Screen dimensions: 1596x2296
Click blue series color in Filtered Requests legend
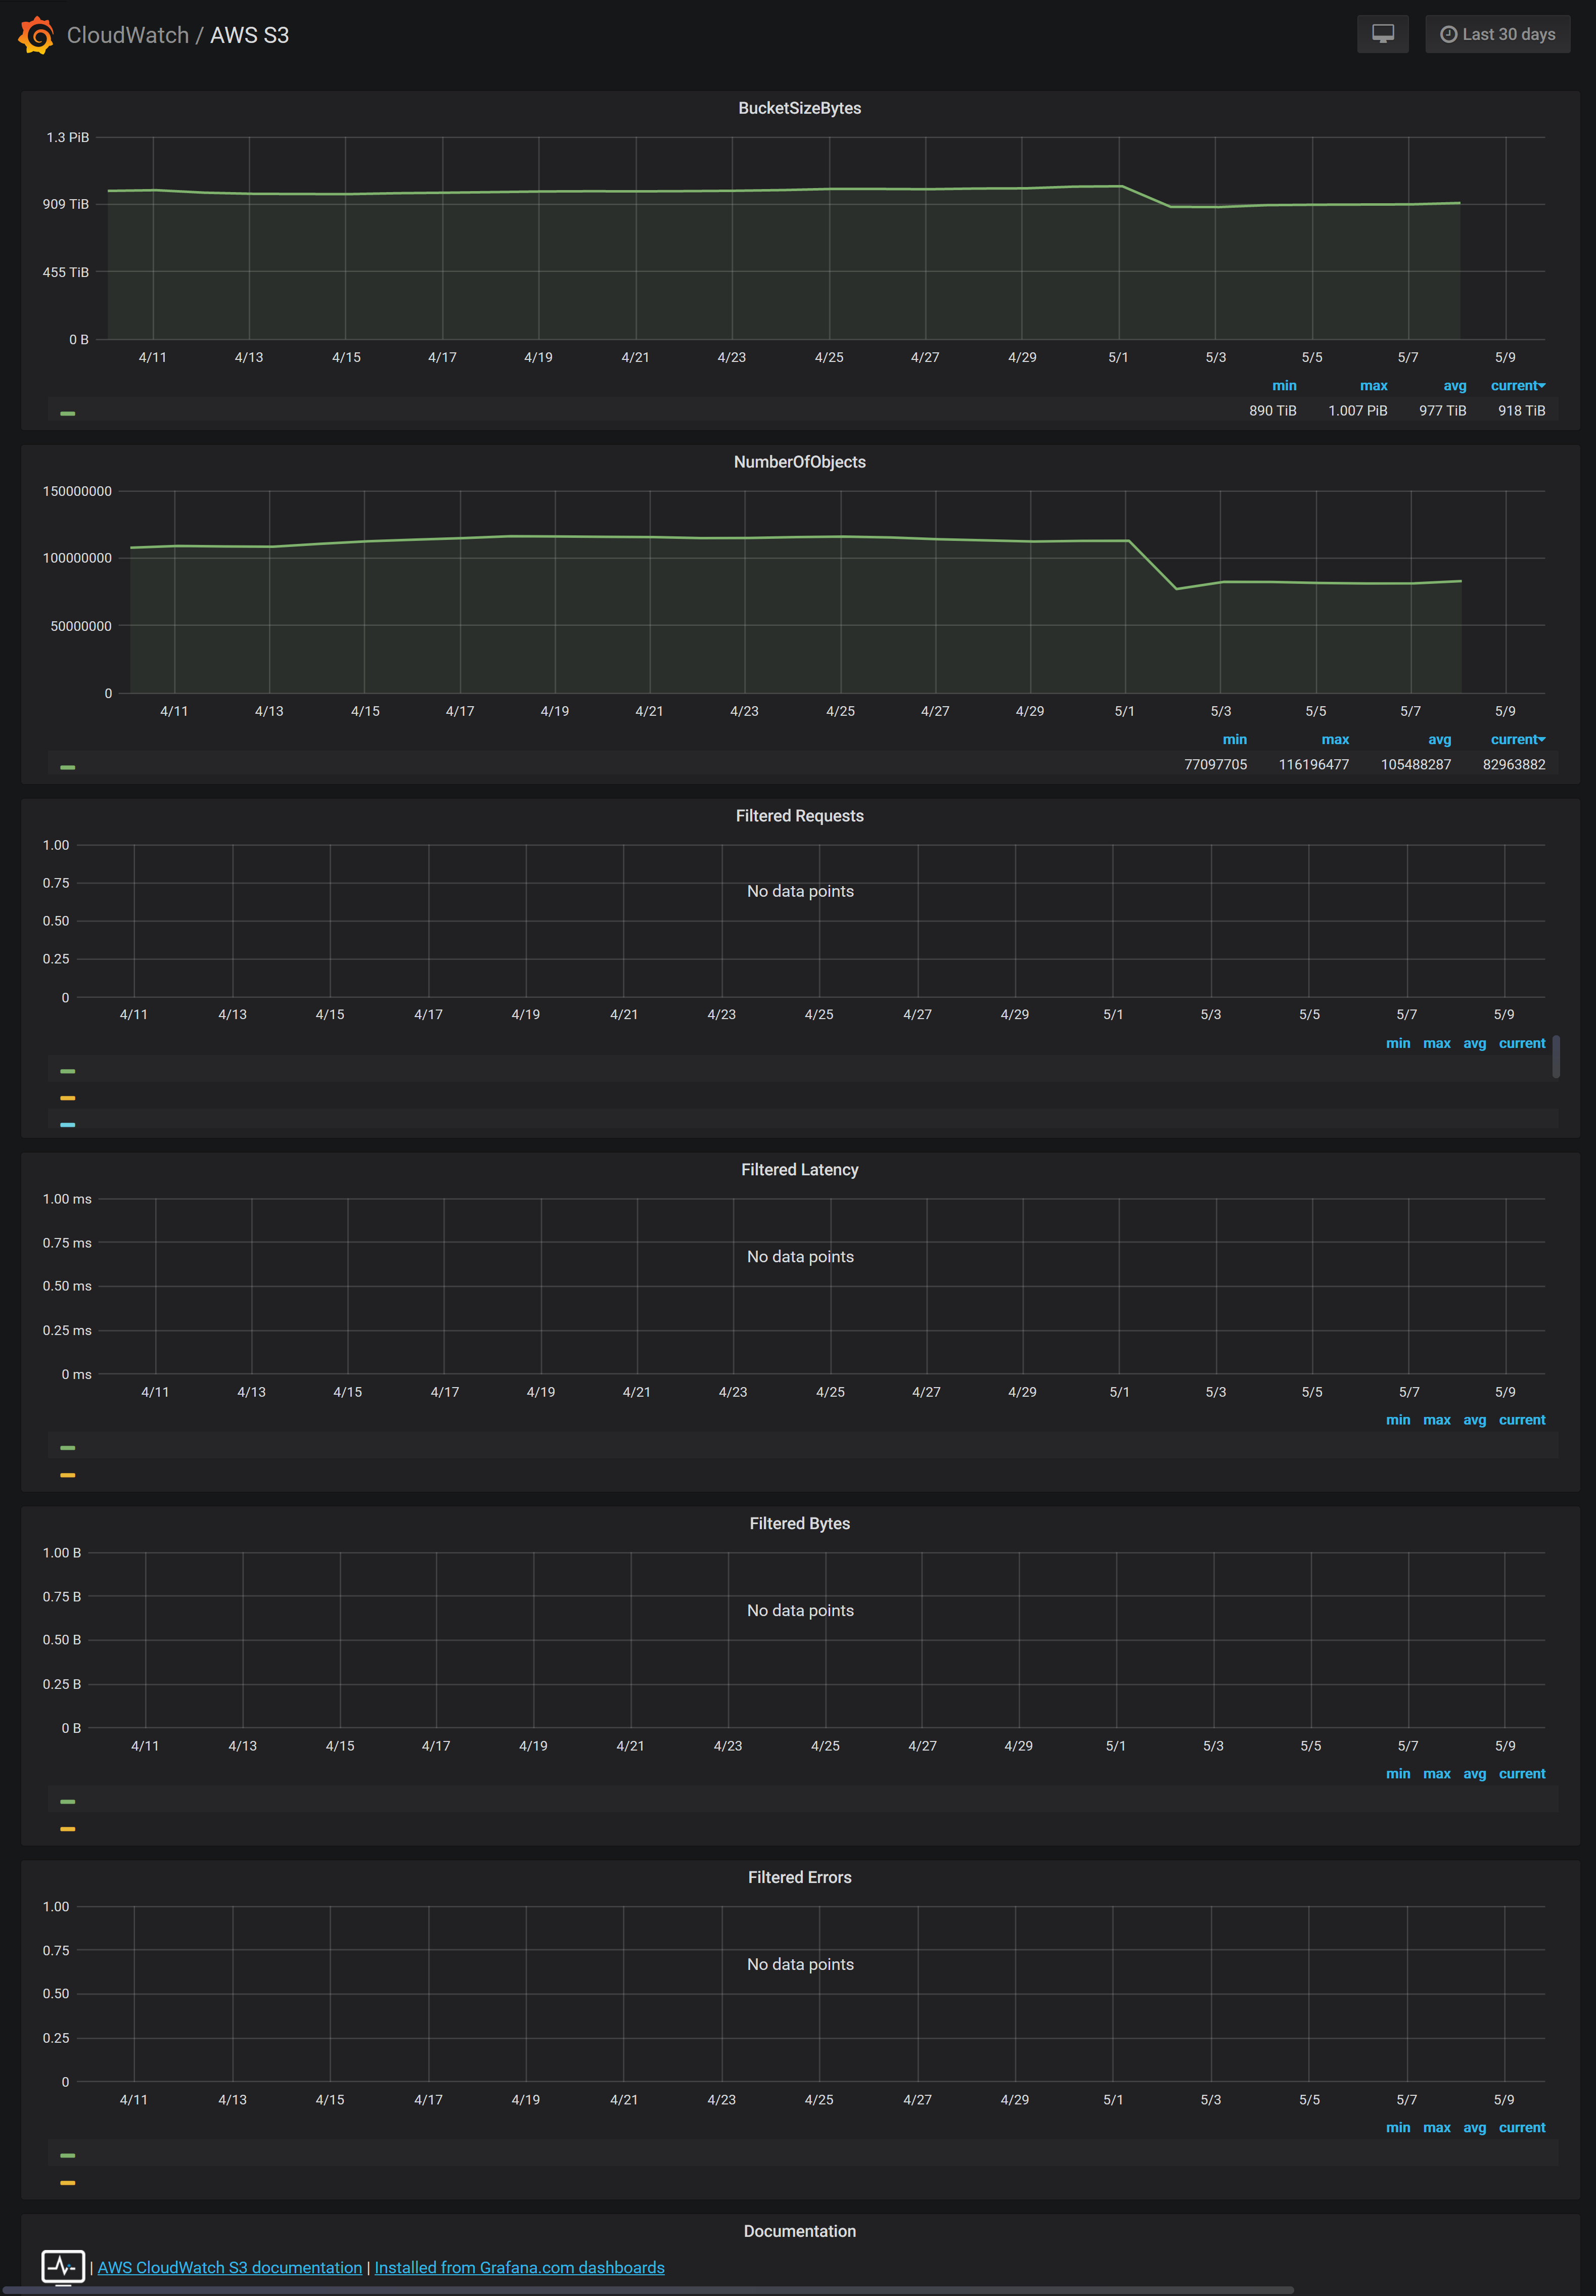tap(68, 1125)
